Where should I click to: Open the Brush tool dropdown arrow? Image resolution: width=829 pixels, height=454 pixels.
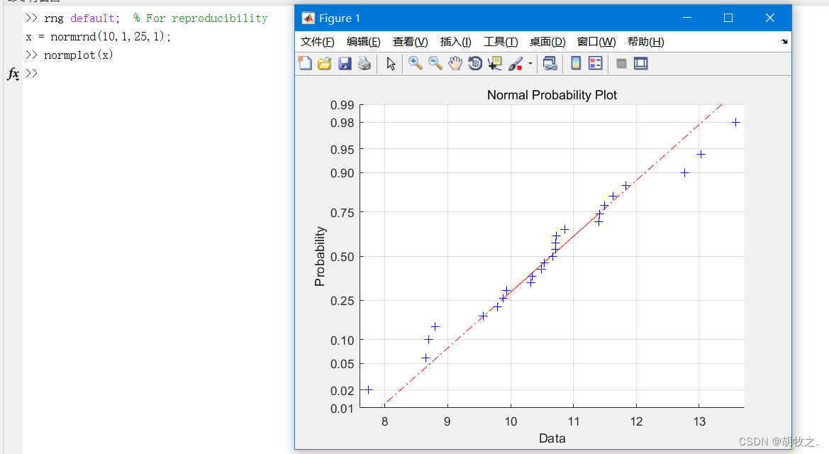click(x=529, y=63)
